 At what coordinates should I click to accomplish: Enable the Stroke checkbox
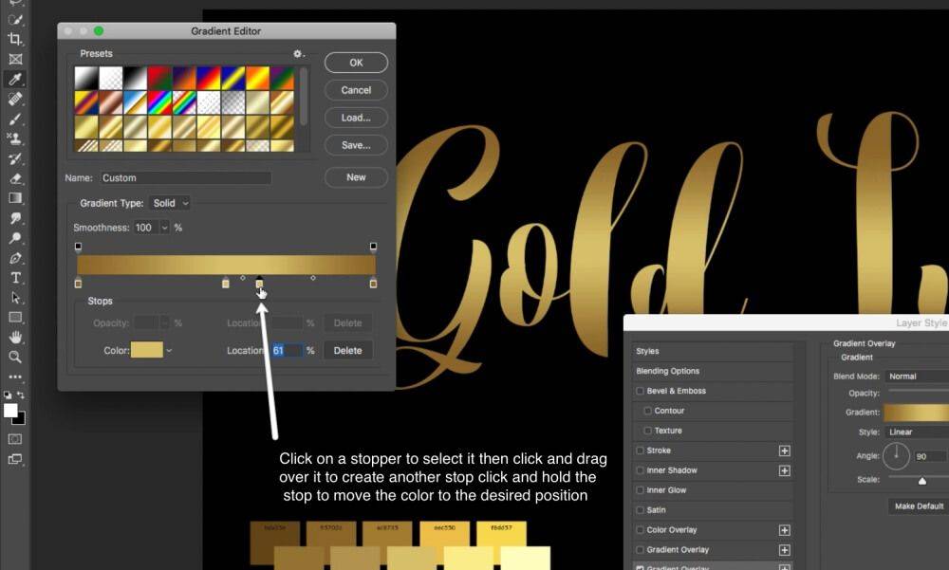[x=640, y=450]
